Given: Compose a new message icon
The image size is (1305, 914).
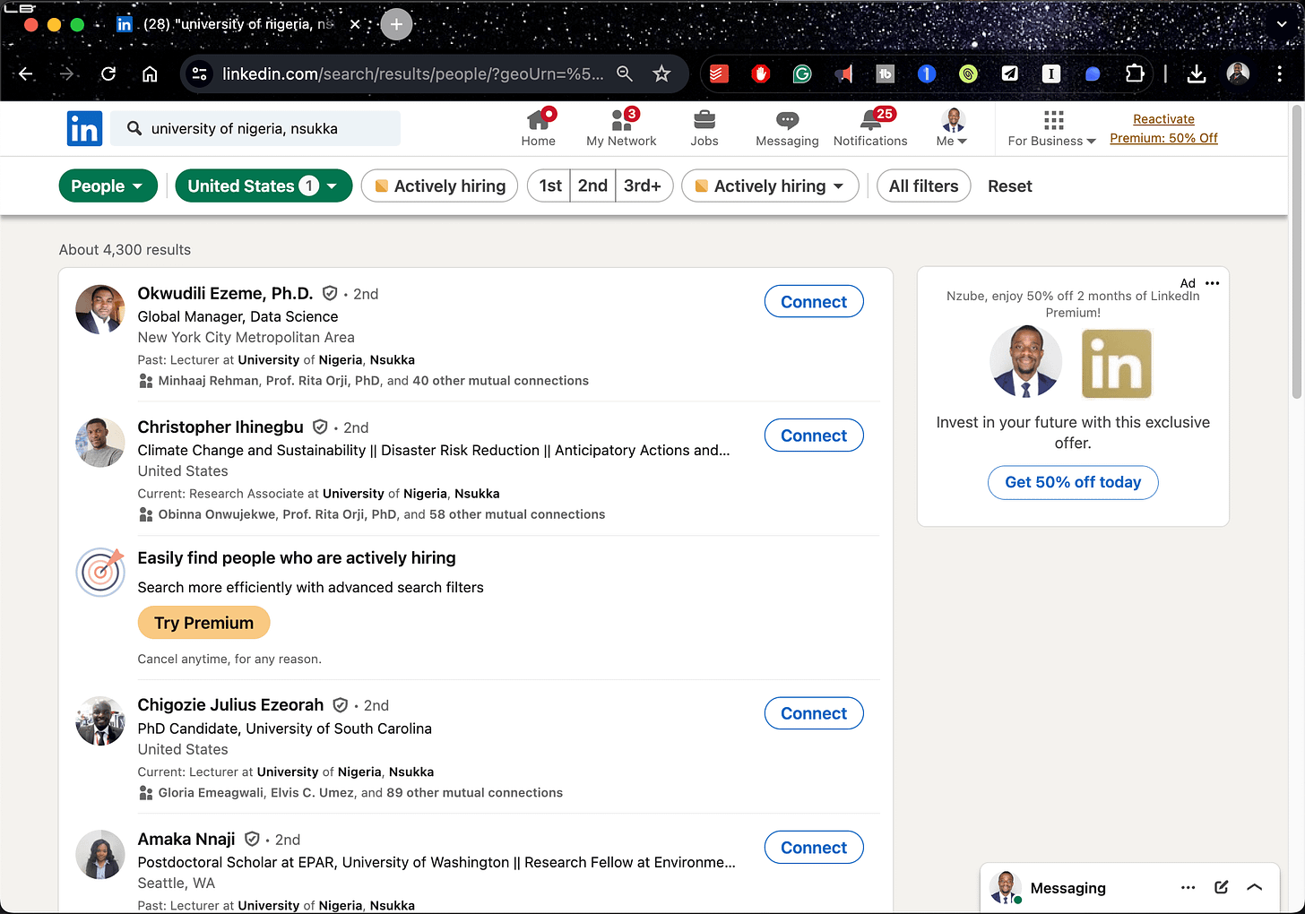Looking at the screenshot, I should [x=1221, y=887].
